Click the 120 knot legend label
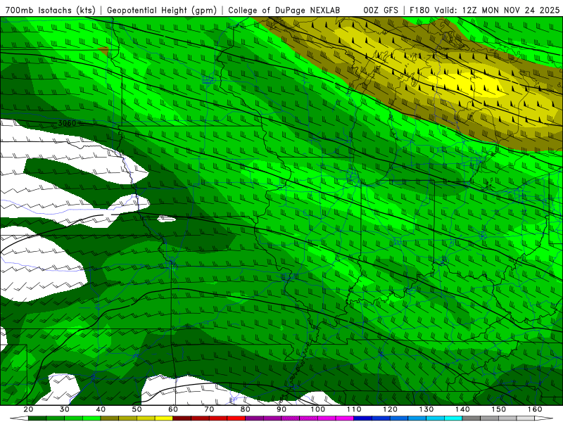Screen dimensions: 563x422 pyautogui.click(x=391, y=409)
